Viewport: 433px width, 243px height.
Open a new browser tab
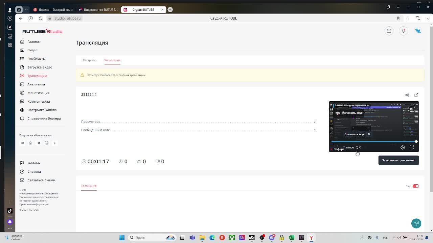[x=170, y=10]
